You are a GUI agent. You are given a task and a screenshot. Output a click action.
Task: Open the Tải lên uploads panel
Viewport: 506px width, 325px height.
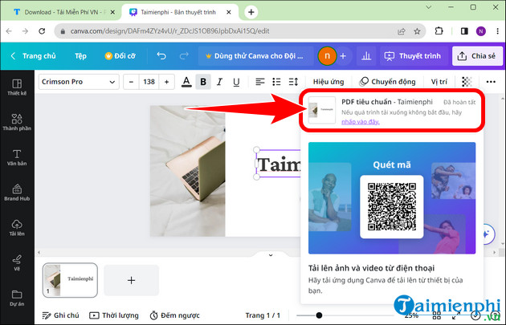[x=17, y=228]
